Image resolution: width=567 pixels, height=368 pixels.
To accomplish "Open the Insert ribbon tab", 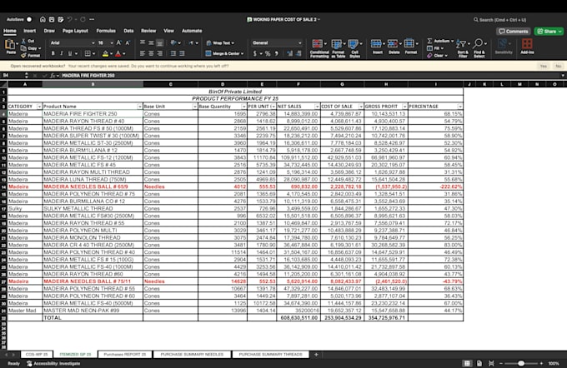I will [x=30, y=31].
